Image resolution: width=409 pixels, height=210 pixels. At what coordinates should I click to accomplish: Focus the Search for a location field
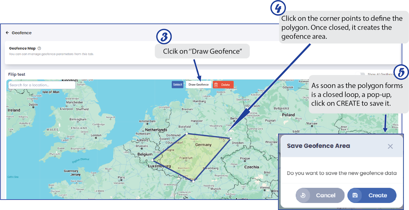point(42,85)
